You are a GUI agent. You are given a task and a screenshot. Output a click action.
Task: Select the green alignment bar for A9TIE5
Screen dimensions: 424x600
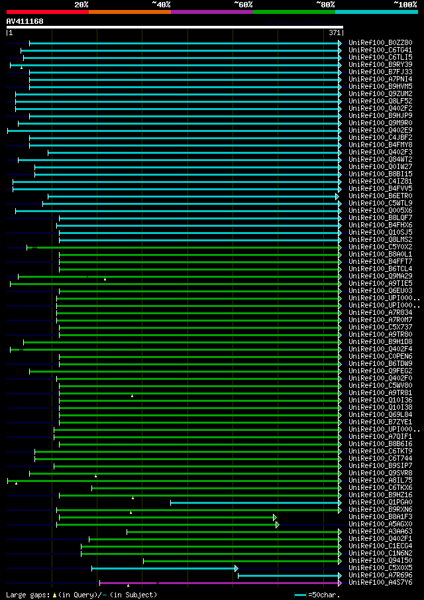[x=175, y=284]
